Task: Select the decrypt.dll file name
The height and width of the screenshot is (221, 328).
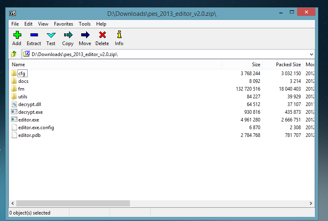Action: point(30,104)
